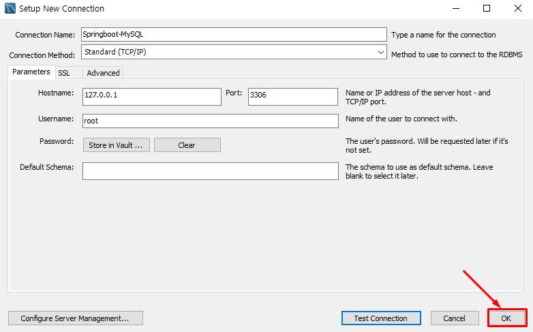
Task: Click the Default Schema field
Action: [211, 170]
